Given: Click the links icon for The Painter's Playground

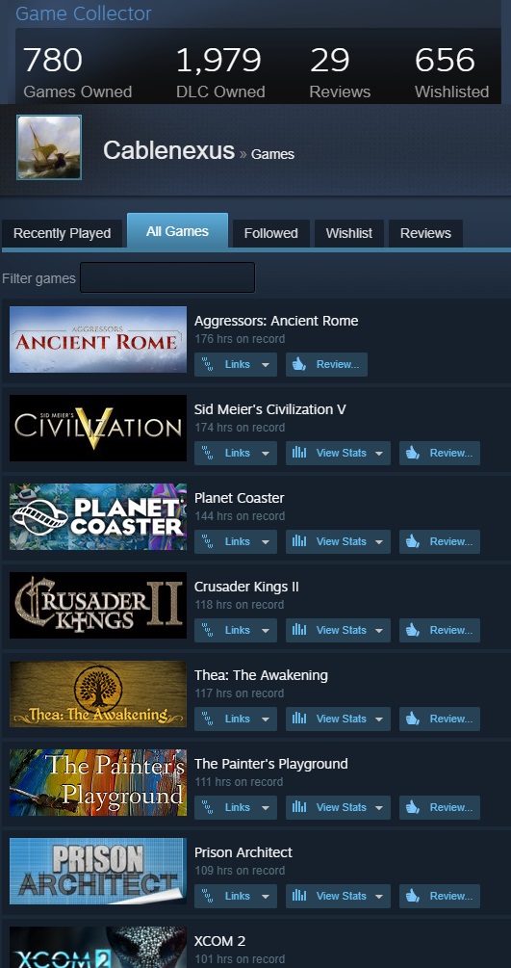Looking at the screenshot, I should pyautogui.click(x=208, y=807).
